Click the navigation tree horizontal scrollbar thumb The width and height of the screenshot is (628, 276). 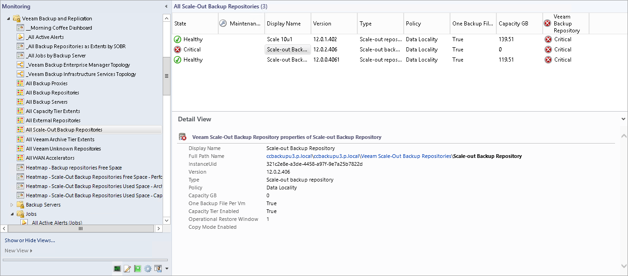click(x=80, y=229)
